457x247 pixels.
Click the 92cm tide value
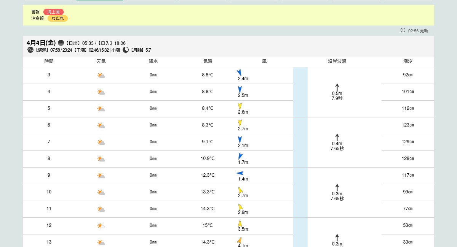click(408, 75)
